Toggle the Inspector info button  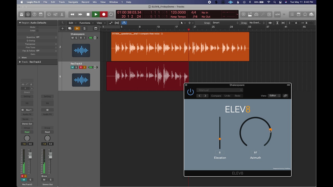coord(28,14)
